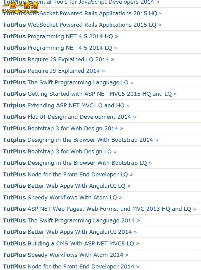Open Essential Tools for JavaScript Developers 2014 link
Viewport: 201px width, 270px height.
click(x=81, y=2)
